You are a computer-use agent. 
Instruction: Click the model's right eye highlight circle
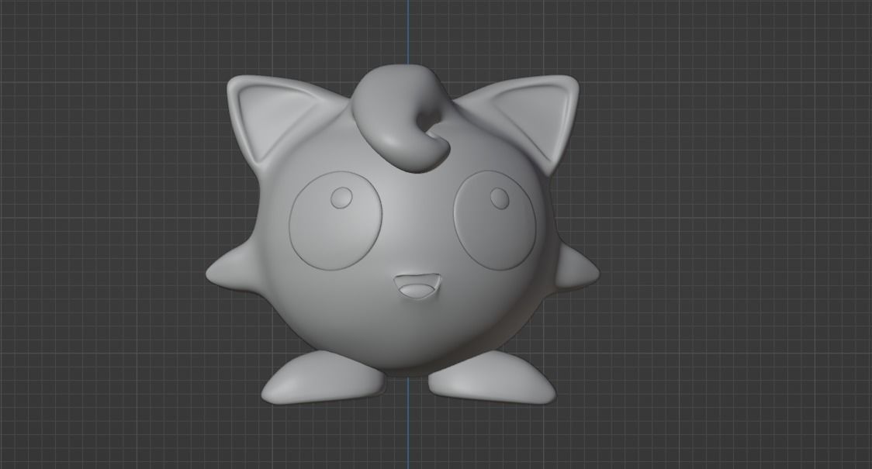coord(500,197)
